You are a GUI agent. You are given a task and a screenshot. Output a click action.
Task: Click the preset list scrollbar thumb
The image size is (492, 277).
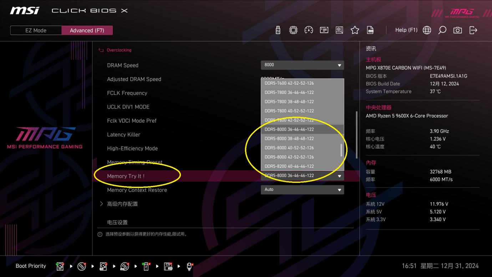click(341, 150)
